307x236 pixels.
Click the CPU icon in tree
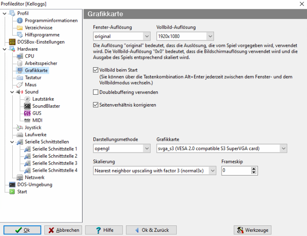[20, 56]
